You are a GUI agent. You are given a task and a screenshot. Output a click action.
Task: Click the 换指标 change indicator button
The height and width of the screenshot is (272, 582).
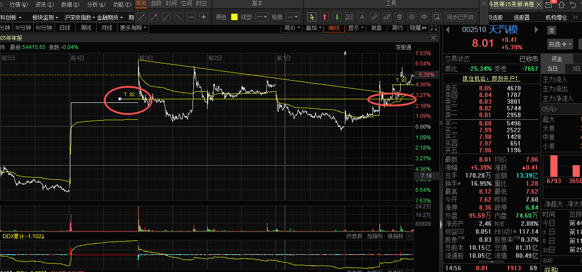point(395,236)
